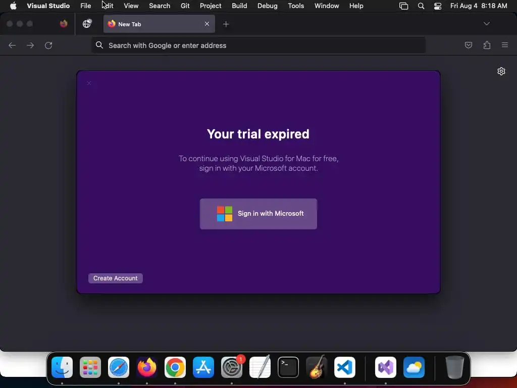Click the globe icon beside New Tab
This screenshot has height=388, width=517.
[x=87, y=24]
